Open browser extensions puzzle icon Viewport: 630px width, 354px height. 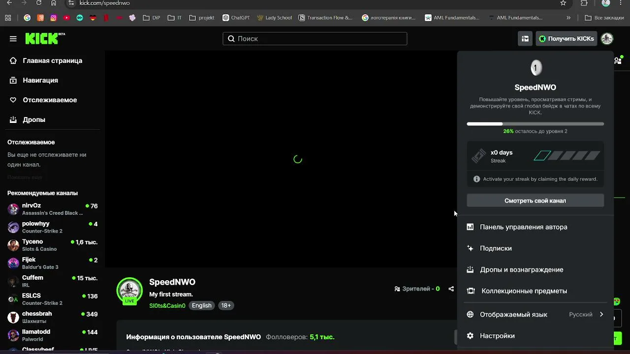point(584,3)
